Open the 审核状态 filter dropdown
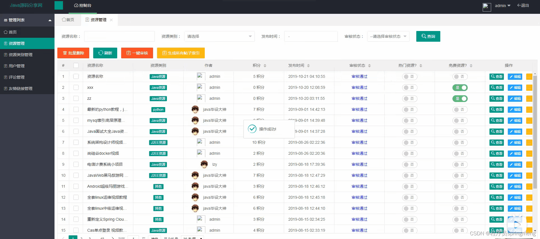This screenshot has height=239, width=540. [x=388, y=36]
